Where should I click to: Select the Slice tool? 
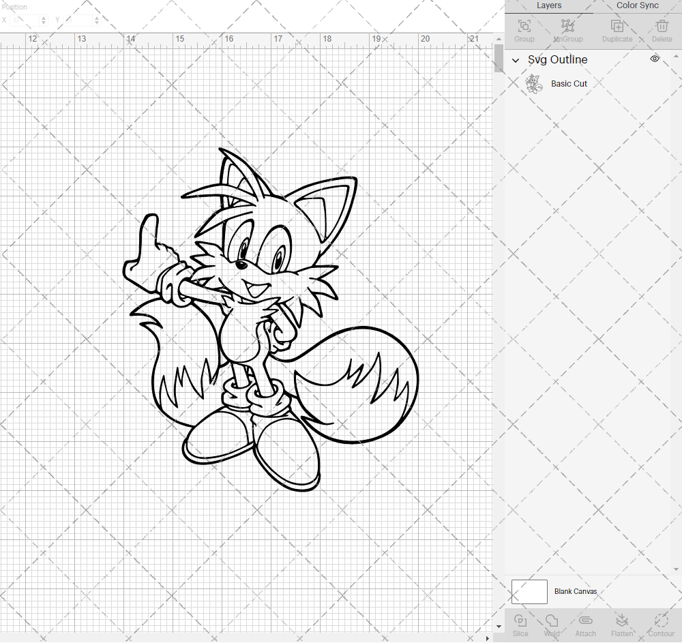520,624
